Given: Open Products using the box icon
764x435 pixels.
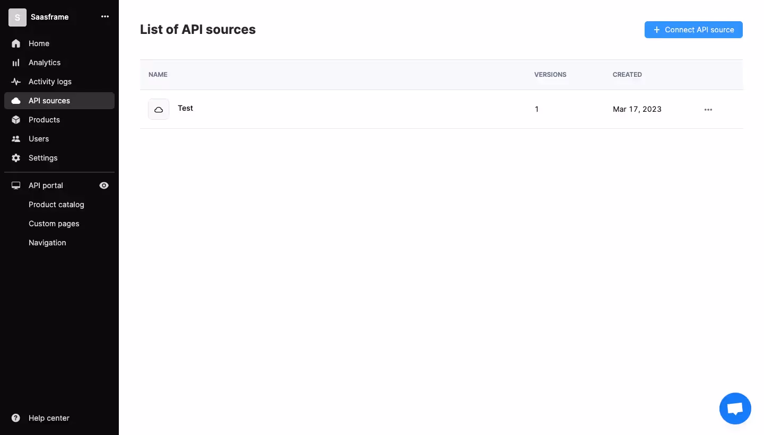Looking at the screenshot, I should pos(16,120).
